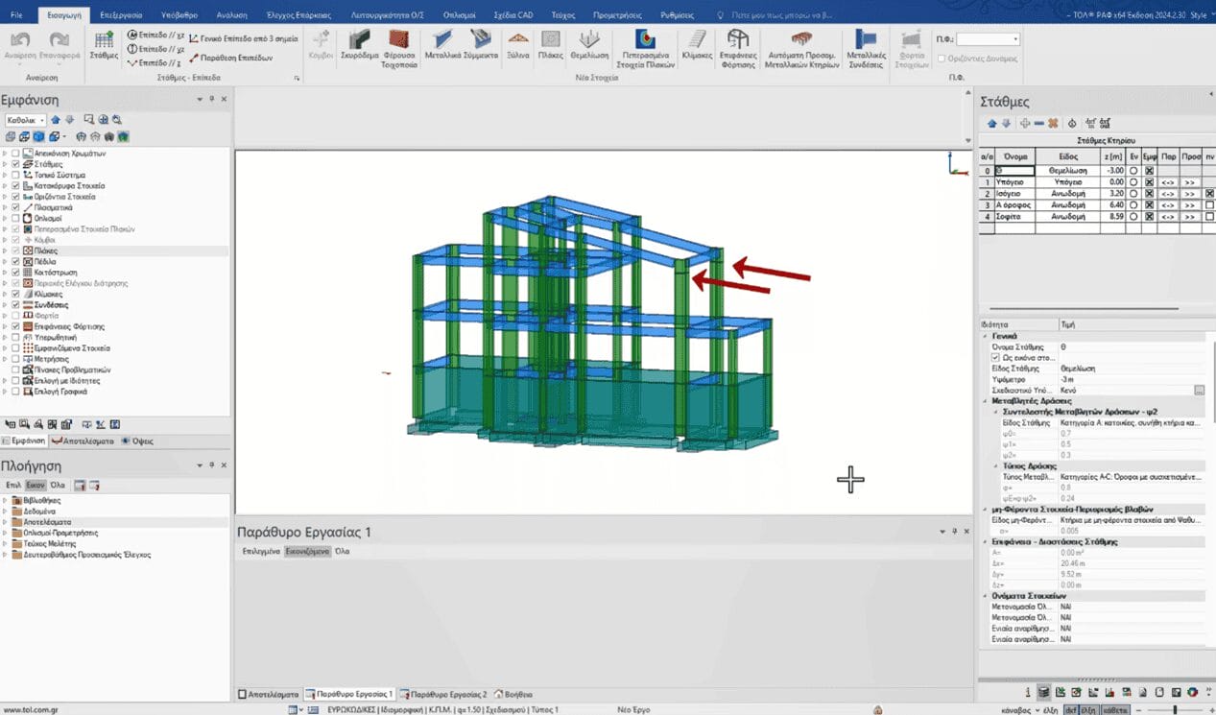
Task: Select the Σκυρόδεμα concrete element tool
Action: pos(360,44)
